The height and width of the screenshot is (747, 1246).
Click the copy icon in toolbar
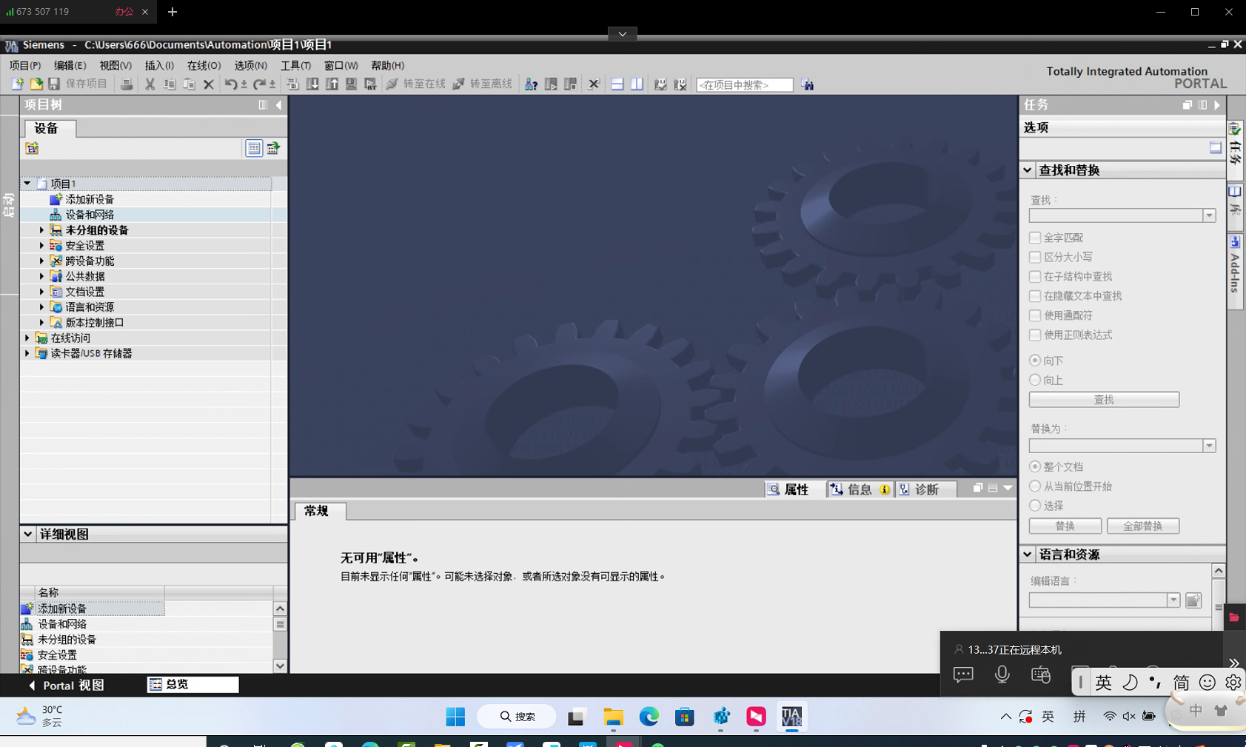click(x=170, y=84)
